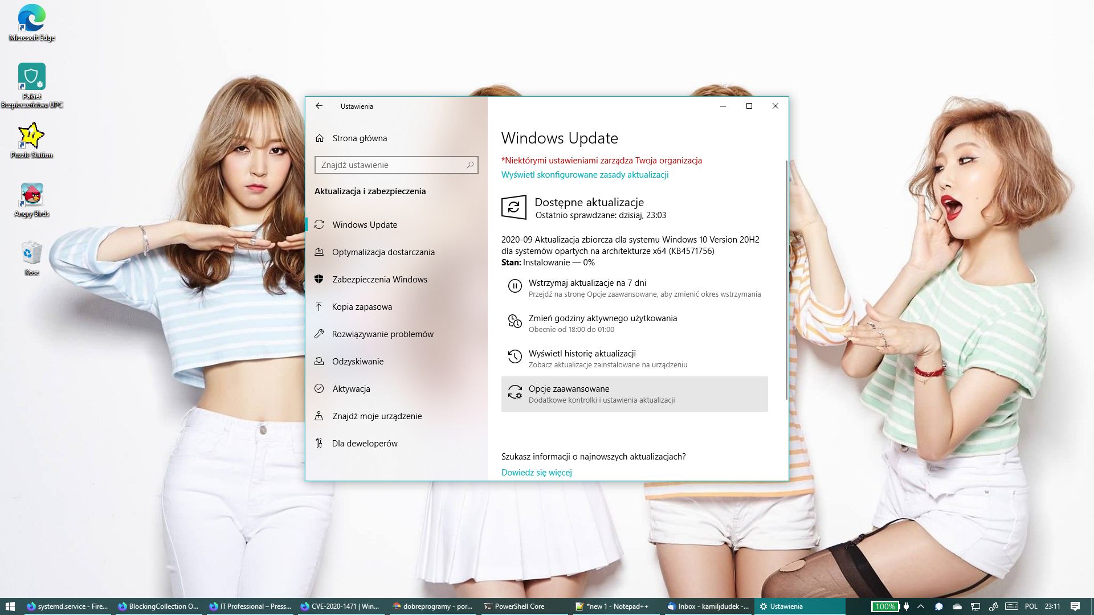Image resolution: width=1094 pixels, height=615 pixels.
Task: Open Aktywacja activation section
Action: pyautogui.click(x=351, y=389)
